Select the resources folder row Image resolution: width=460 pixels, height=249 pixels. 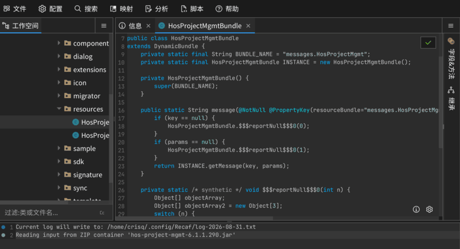coord(55,109)
